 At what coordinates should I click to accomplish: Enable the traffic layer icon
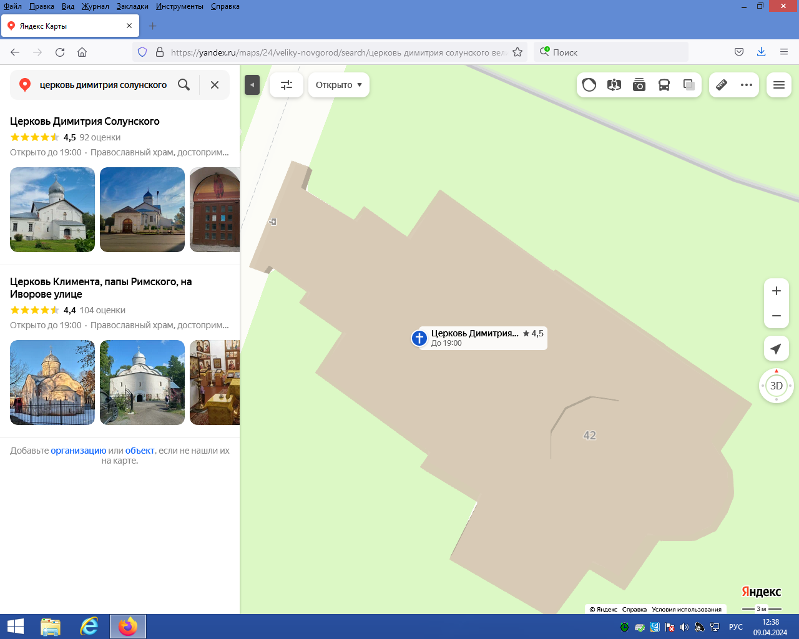[x=589, y=85]
